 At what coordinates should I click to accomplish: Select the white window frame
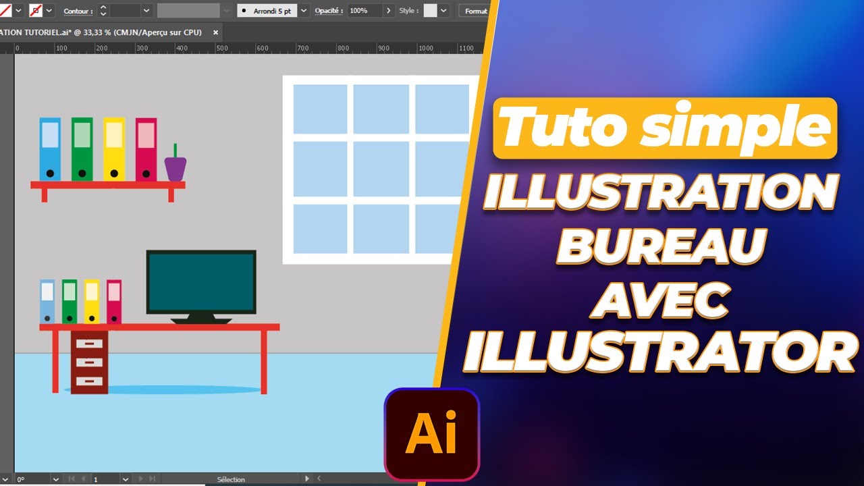[381, 169]
